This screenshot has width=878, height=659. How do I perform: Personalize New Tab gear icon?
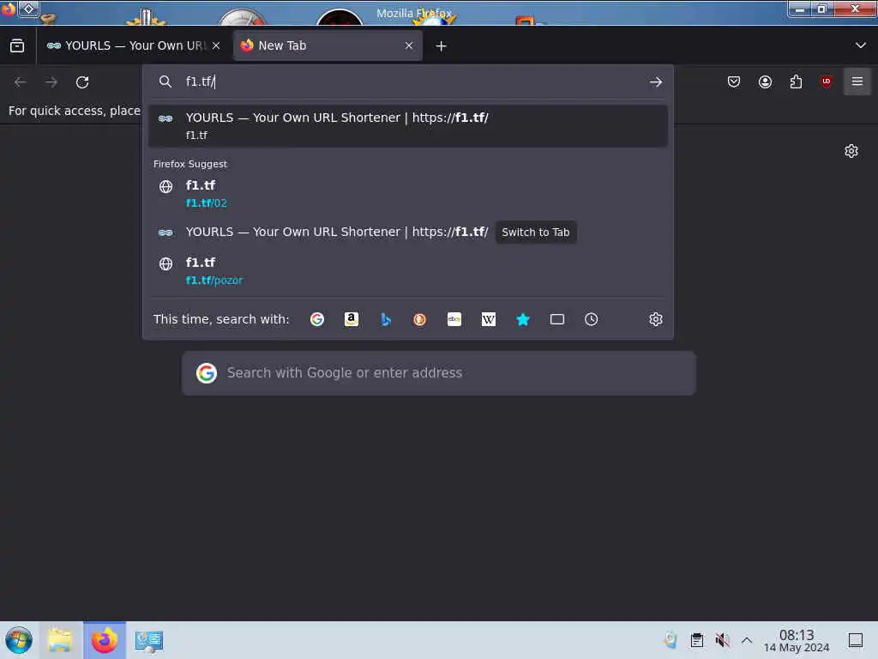851,151
